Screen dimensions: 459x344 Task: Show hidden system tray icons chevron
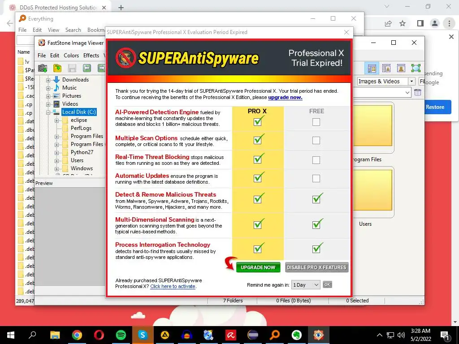coord(379,335)
